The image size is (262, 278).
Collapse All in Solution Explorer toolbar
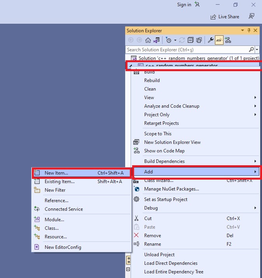(190, 40)
